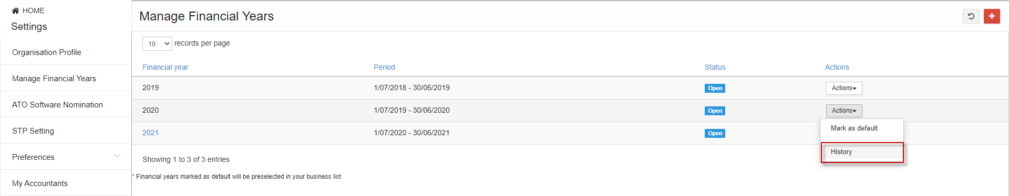The height and width of the screenshot is (196, 1009).
Task: Sort table by Status column
Action: click(x=715, y=67)
